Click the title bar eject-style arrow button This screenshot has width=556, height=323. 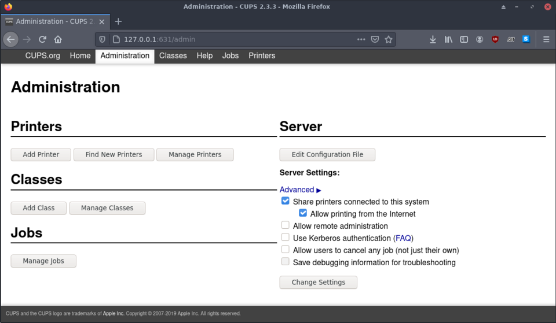(x=503, y=7)
